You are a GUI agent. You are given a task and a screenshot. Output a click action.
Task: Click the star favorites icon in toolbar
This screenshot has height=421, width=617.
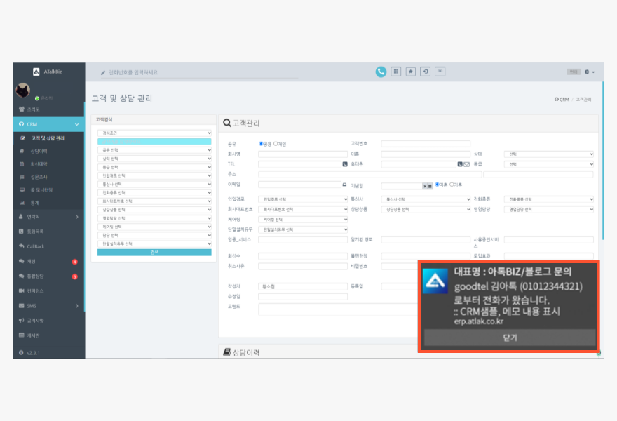[411, 72]
